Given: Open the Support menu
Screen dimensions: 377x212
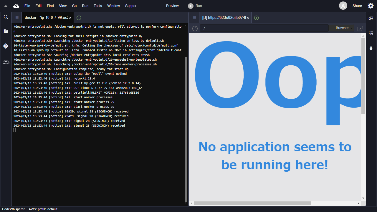Looking at the screenshot, I should [x=131, y=6].
